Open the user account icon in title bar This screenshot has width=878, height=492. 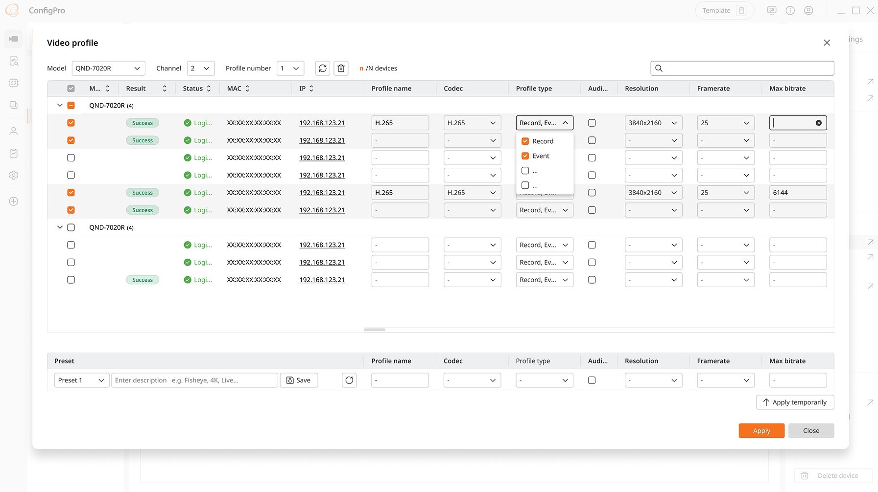(808, 11)
